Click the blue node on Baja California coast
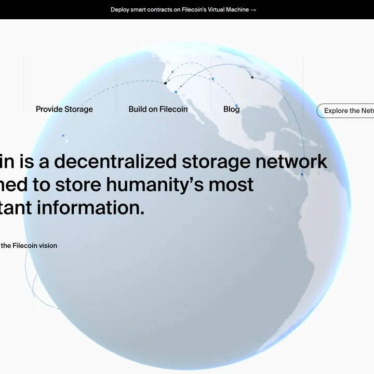The width and height of the screenshot is (374, 374). pos(176,92)
